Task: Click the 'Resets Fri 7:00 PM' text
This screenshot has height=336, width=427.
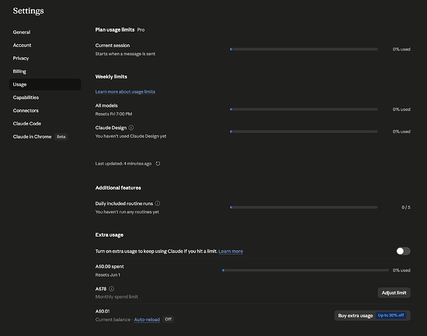Action: (114, 114)
